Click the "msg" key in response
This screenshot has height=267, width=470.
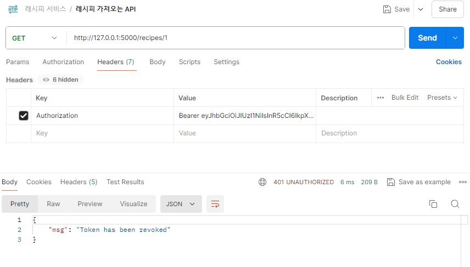(58, 230)
